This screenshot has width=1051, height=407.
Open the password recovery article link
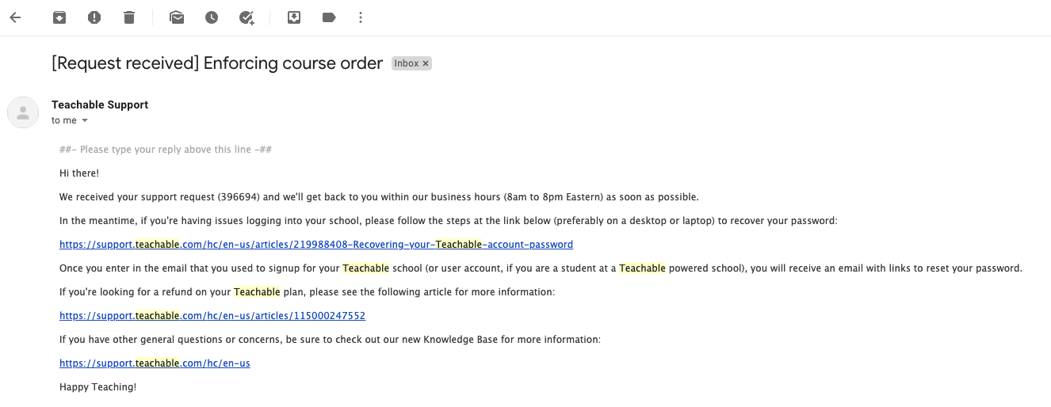coord(316,245)
